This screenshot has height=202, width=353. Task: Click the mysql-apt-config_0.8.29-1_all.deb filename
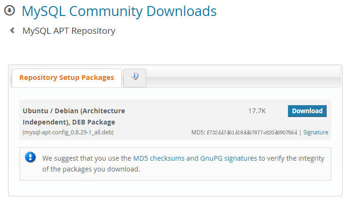[68, 132]
